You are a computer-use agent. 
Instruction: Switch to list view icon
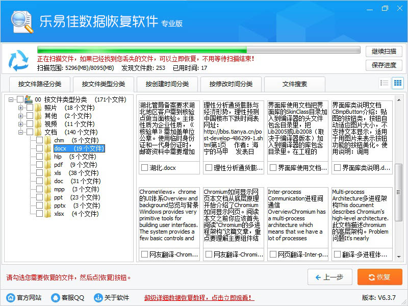pos(385,83)
